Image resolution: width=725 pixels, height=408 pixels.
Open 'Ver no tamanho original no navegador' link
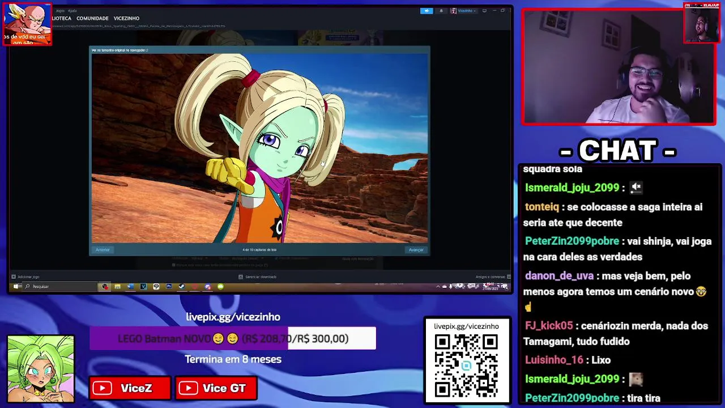120,50
